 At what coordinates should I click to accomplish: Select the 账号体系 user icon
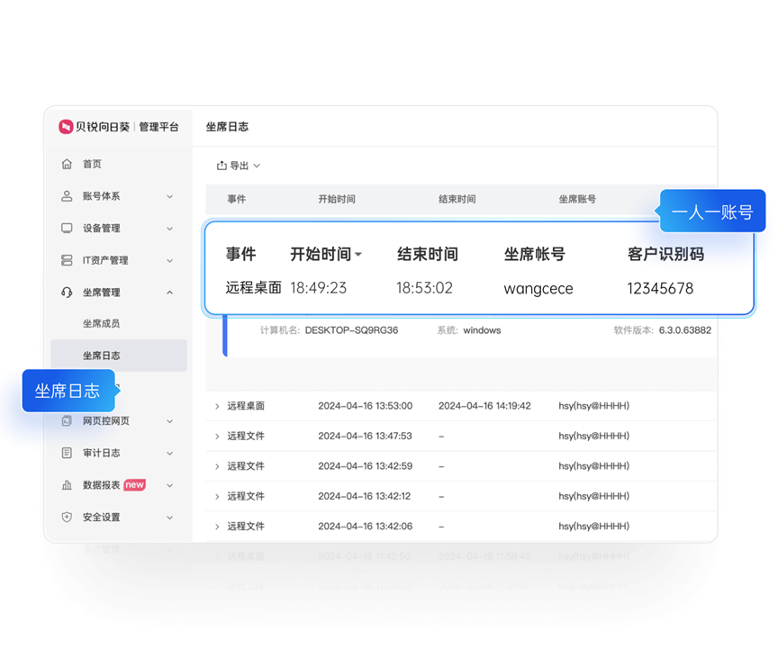click(x=67, y=196)
